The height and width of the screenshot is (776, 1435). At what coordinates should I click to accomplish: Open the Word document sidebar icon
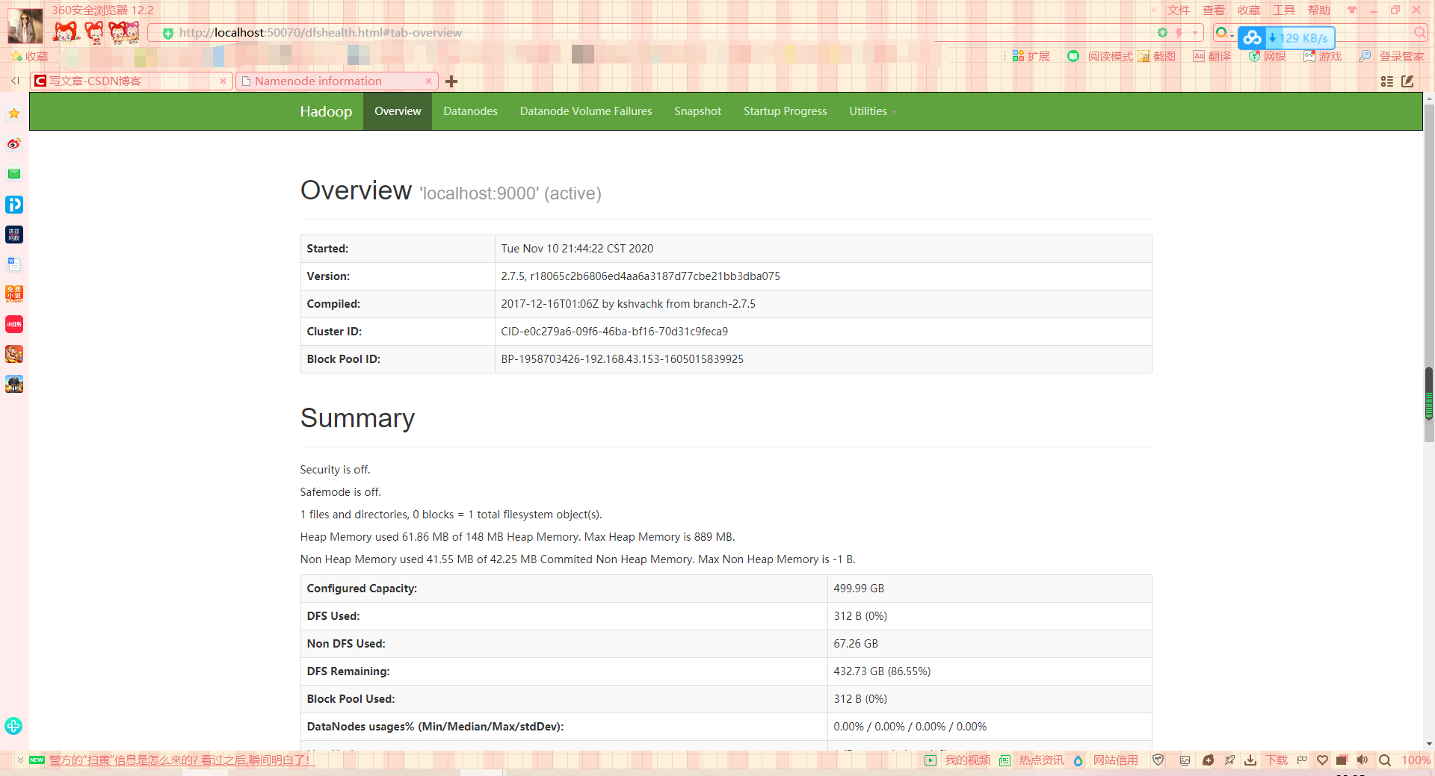click(x=14, y=264)
